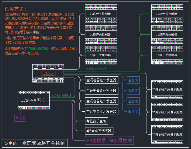Click the topmost 20路总线开关信号采集 module

click(167, 89)
